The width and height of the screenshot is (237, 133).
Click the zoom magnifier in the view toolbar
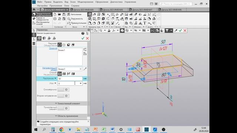[100, 31]
